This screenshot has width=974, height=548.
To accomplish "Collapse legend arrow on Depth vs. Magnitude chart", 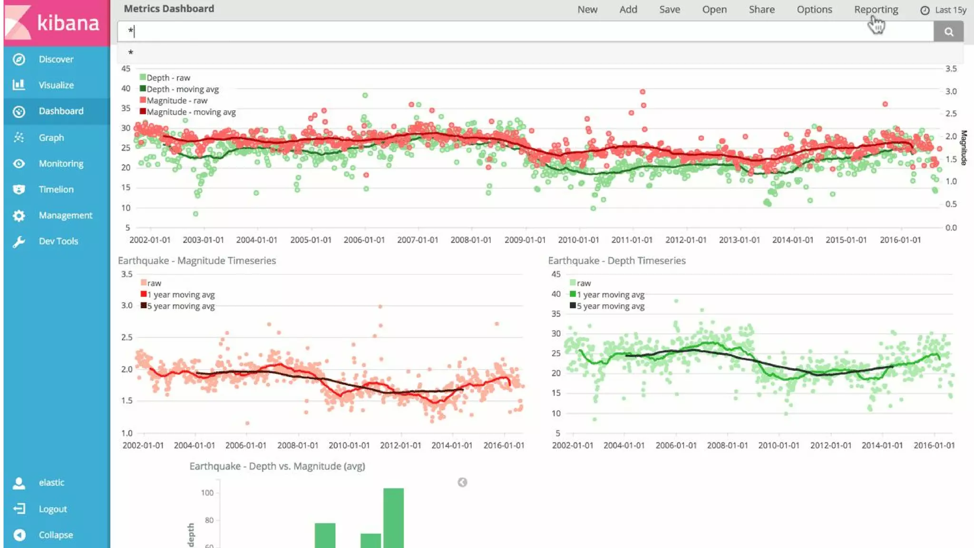I will coord(462,482).
